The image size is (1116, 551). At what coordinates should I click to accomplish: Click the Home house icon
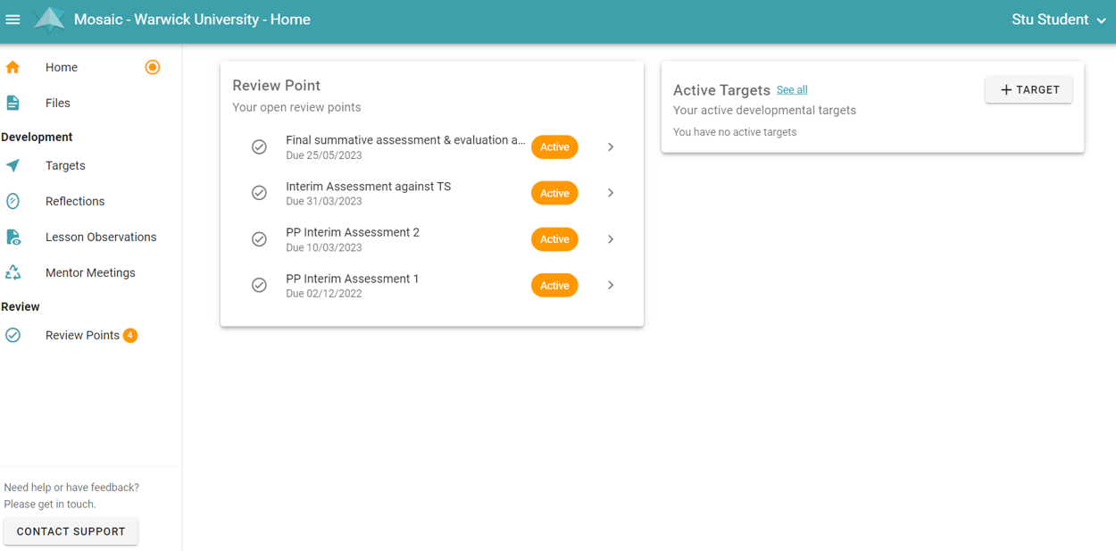12,67
